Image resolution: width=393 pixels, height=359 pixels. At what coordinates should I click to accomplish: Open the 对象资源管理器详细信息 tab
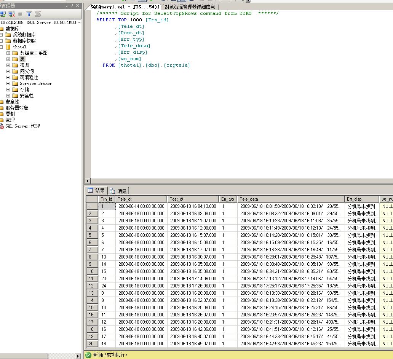pyautogui.click(x=190, y=7)
